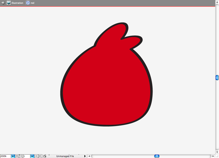Click the Unmanaged File status text
219x158 pixels.
pyautogui.click(x=65, y=156)
